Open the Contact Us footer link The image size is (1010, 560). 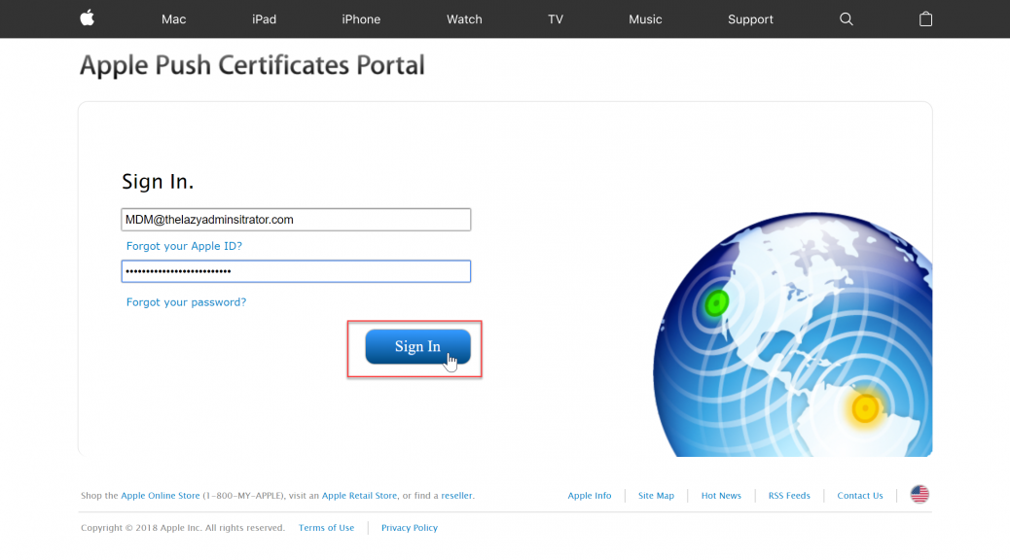click(860, 496)
